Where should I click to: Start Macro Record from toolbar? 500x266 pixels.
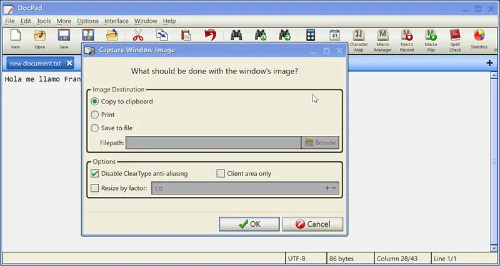[x=407, y=40]
